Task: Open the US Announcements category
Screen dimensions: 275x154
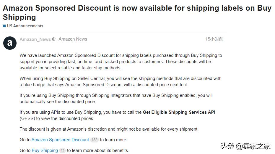Action: point(25,26)
